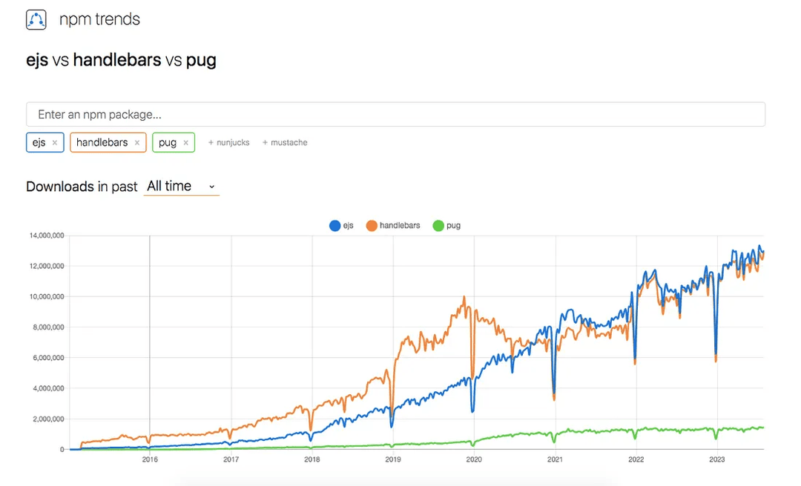Click the blue ejs legend color dot

[x=335, y=225]
